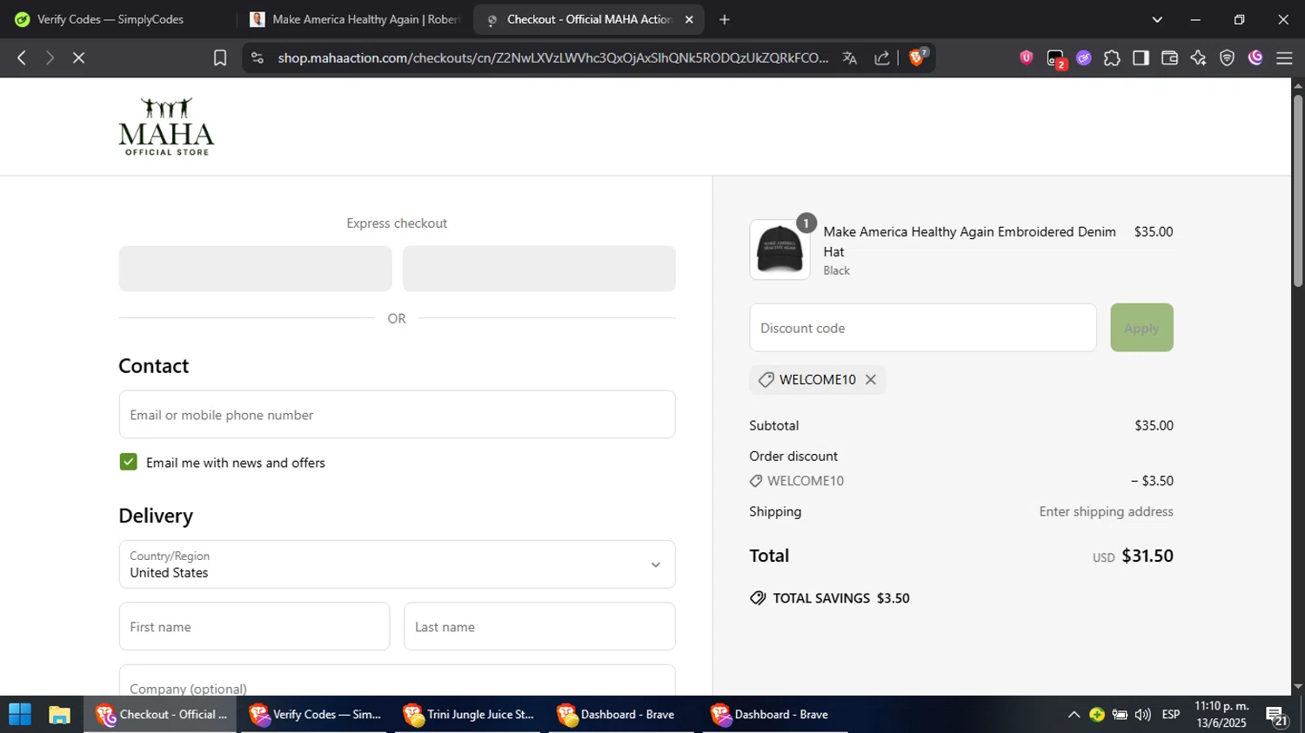Switch to the first Dashboard - Brave window

tap(622, 715)
